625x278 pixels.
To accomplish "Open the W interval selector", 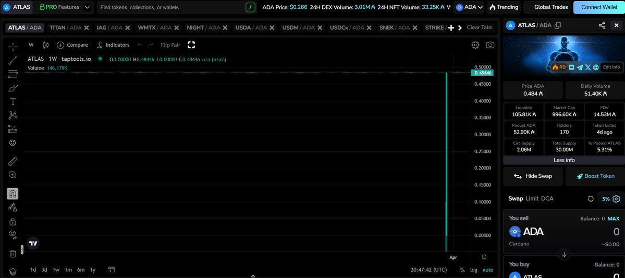I will (x=31, y=45).
